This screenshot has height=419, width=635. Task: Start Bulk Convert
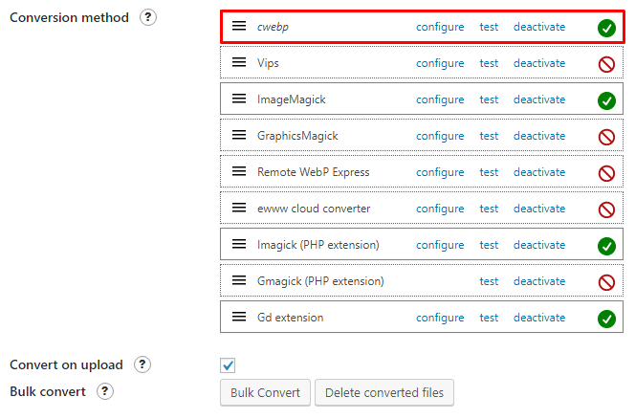[265, 392]
